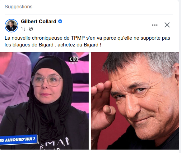Open the left photo of the woman in black headscarf

point(44,101)
